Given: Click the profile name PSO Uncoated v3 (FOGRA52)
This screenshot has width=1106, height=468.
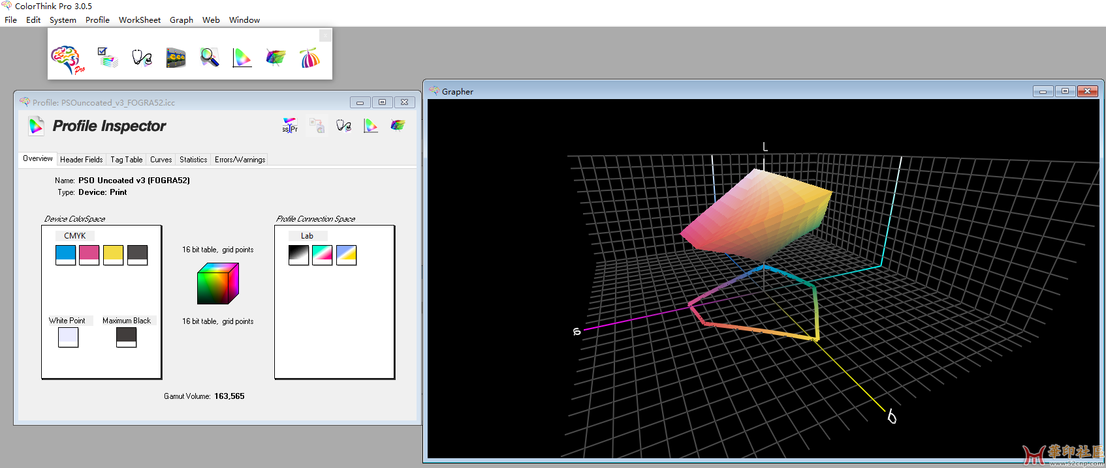Looking at the screenshot, I should (x=134, y=181).
